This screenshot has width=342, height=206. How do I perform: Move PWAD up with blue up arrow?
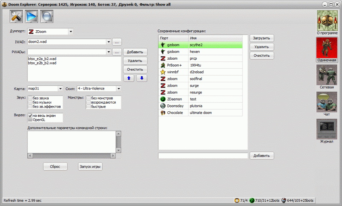128,78
